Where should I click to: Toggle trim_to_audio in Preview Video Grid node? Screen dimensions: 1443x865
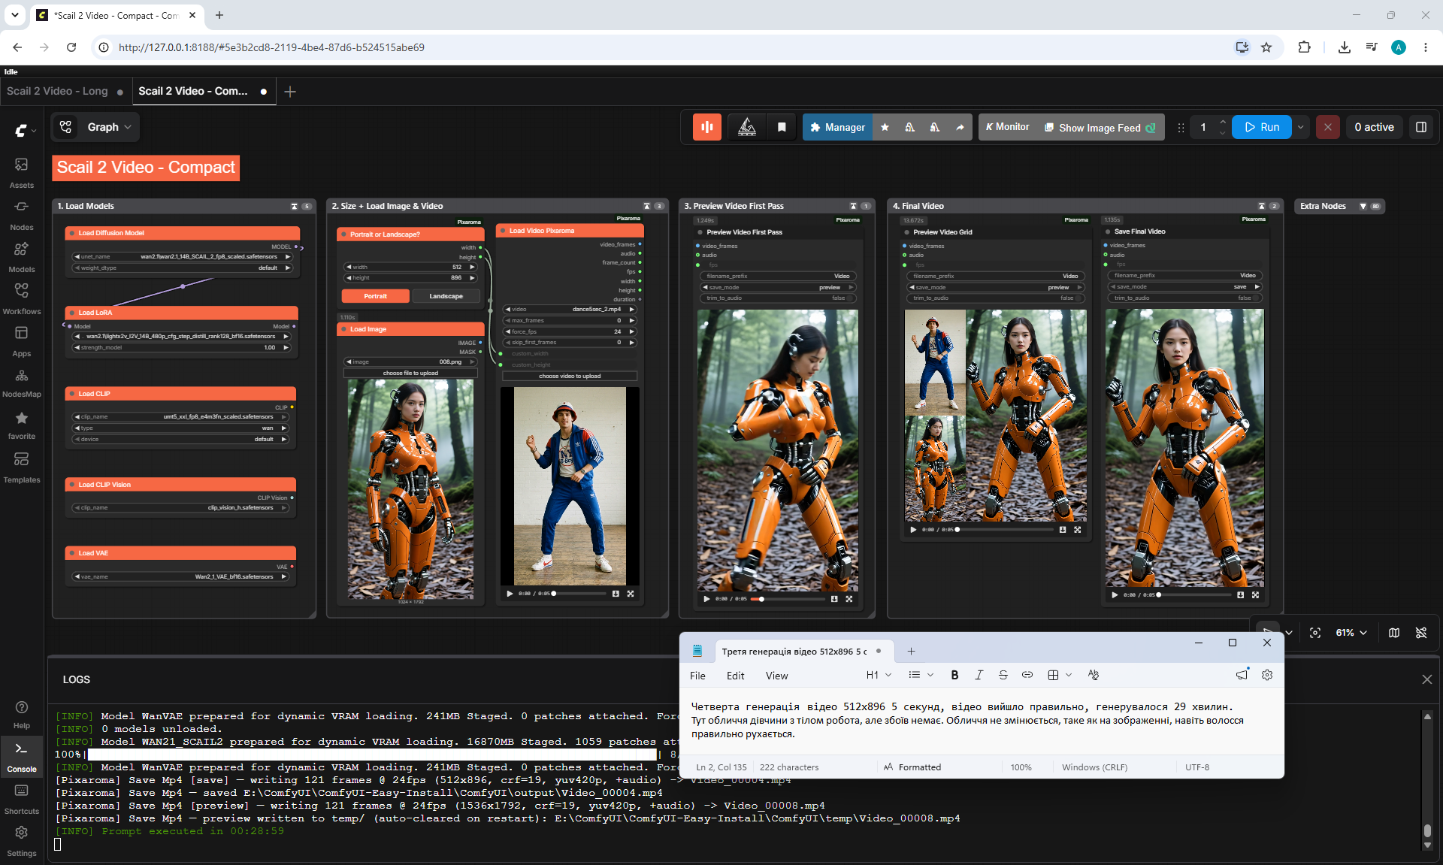997,298
